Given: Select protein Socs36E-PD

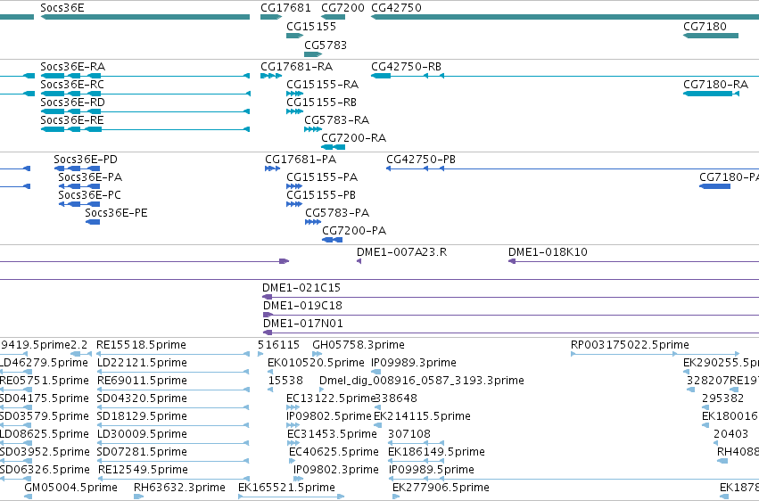Looking at the screenshot, I should coord(77,168).
